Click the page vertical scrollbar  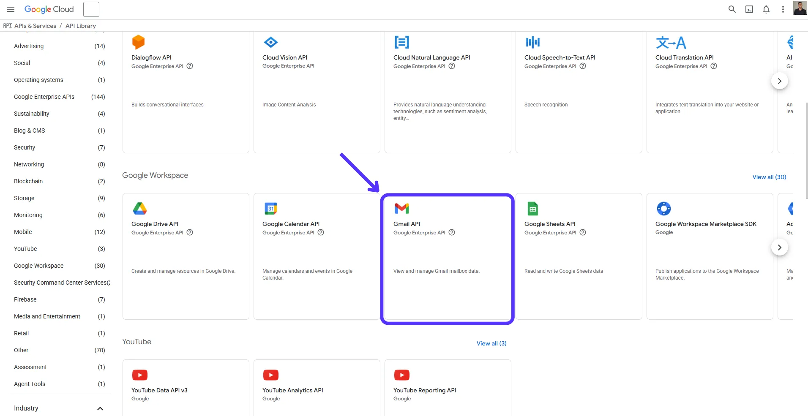(x=806, y=151)
